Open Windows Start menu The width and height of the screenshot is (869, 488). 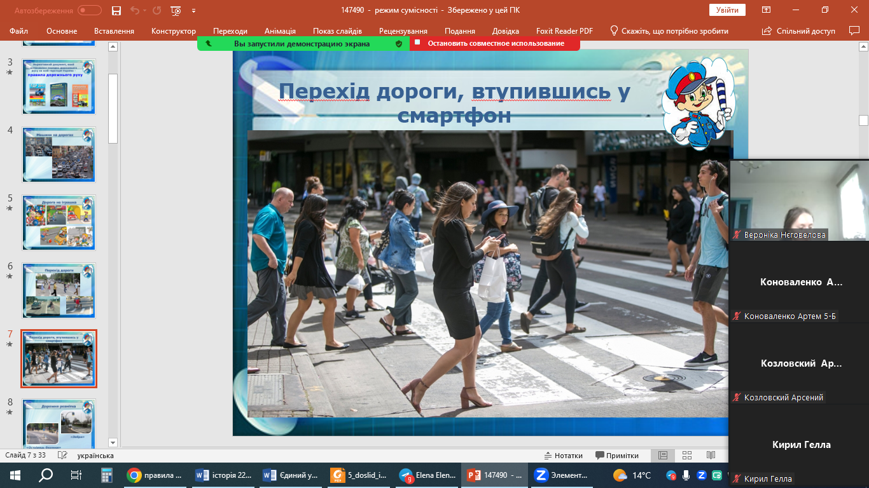[15, 475]
